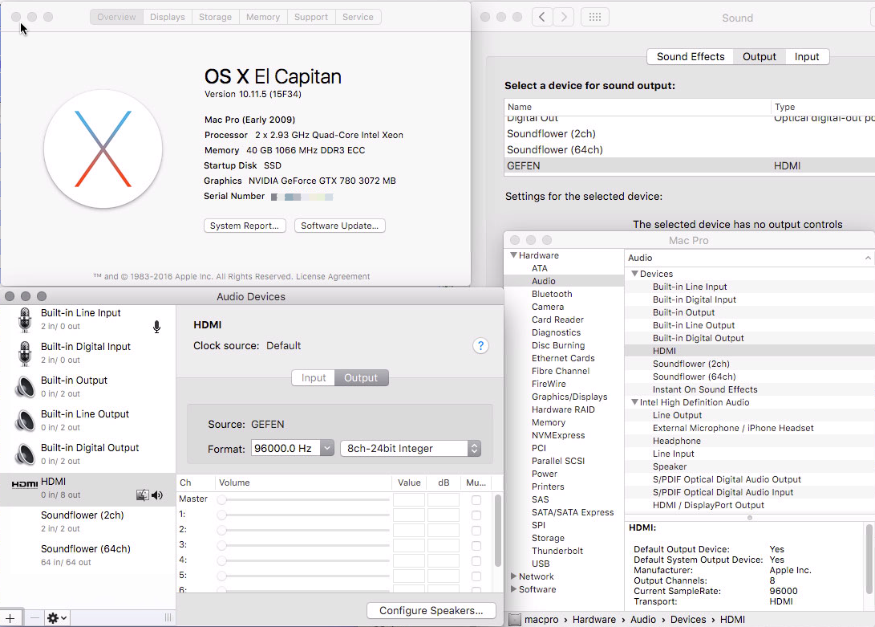Collapse the Hardware tree in Mac Pro sidebar
This screenshot has width=875, height=627.
coord(513,255)
